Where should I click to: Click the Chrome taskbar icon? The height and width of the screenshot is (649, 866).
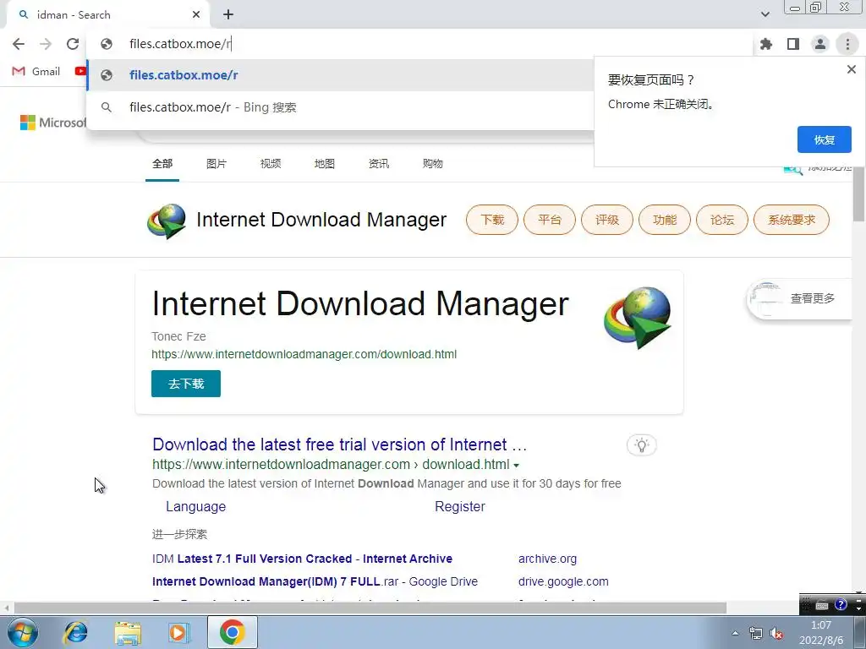(232, 632)
